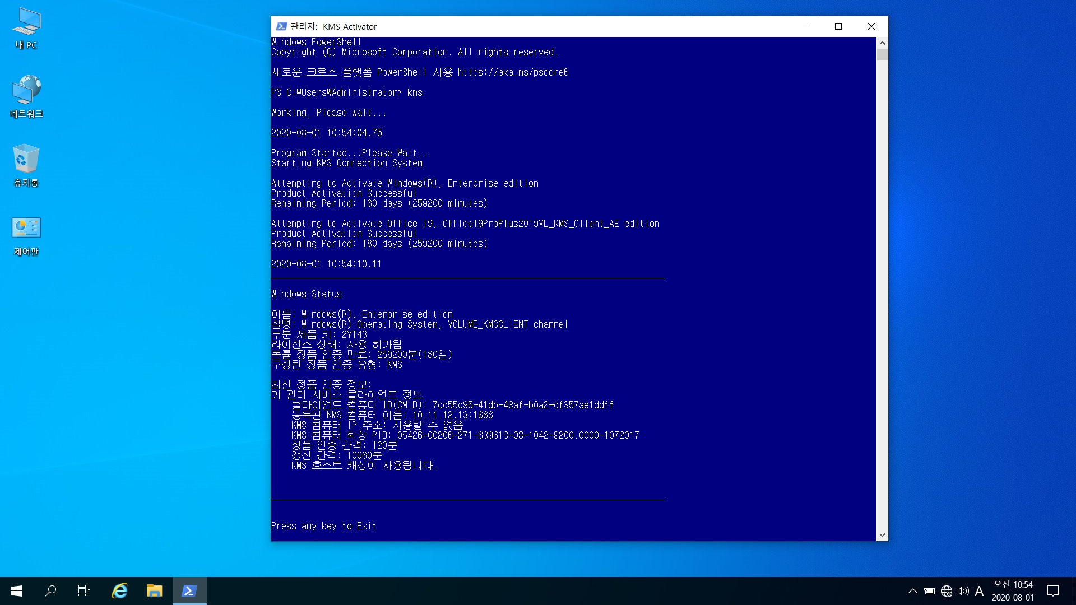Viewport: 1076px width, 605px height.
Task: Click the show desktop strip at taskbar end
Action: tap(1074, 591)
